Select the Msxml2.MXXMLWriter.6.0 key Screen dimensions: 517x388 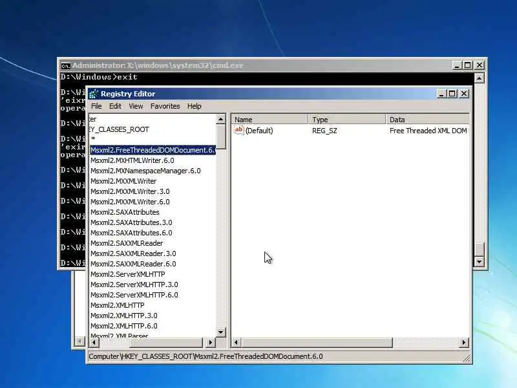(130, 202)
